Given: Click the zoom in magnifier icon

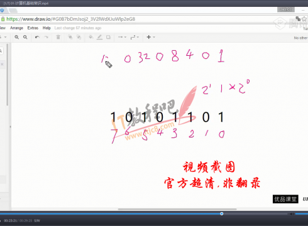Looking at the screenshot, I should [x=16, y=37].
